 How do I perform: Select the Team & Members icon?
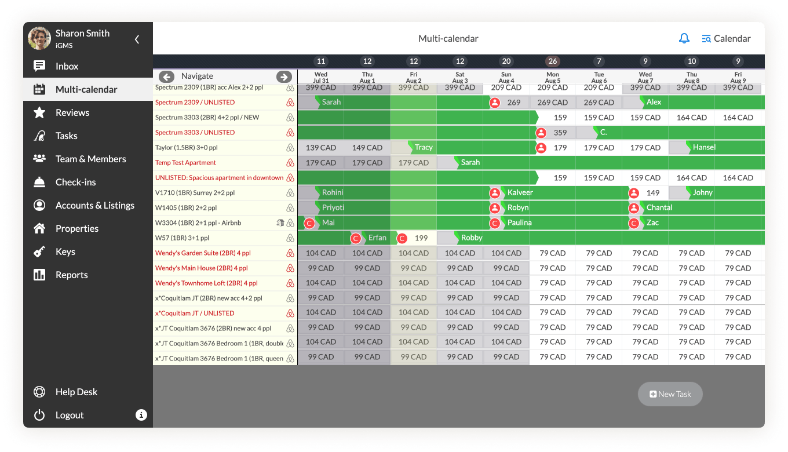39,159
